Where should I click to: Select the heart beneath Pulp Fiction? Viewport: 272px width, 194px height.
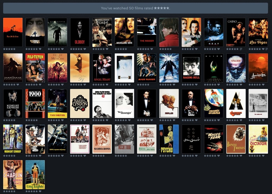coord(40,85)
